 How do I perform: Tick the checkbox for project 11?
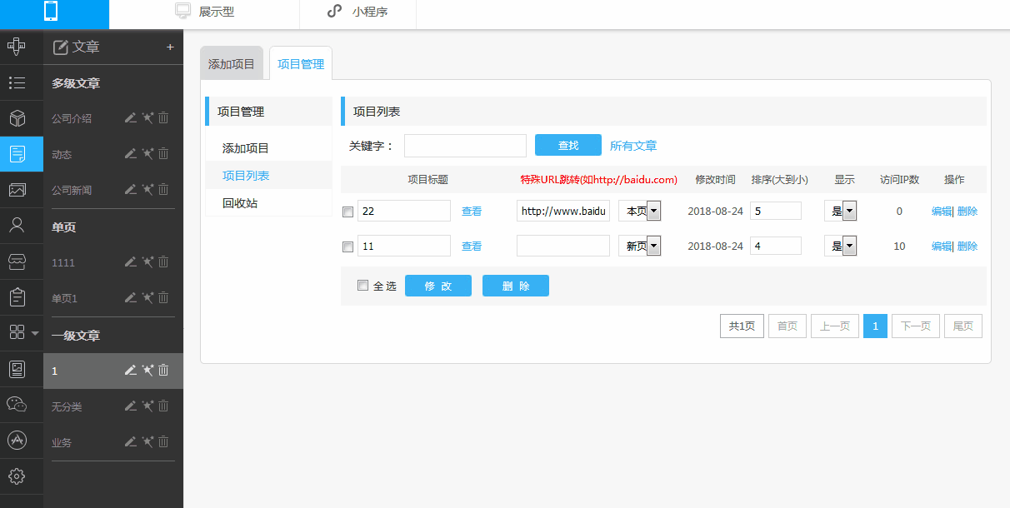coord(347,247)
